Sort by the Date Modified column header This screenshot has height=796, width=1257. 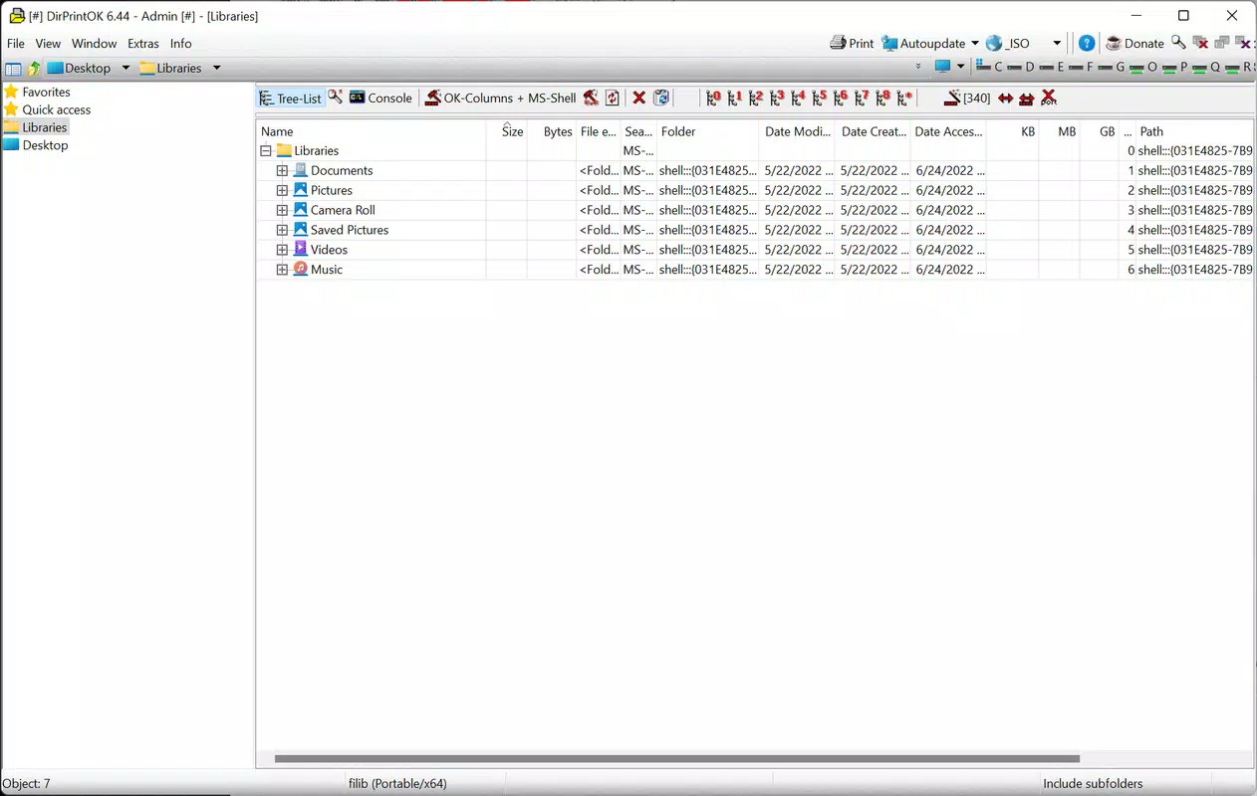[798, 131]
